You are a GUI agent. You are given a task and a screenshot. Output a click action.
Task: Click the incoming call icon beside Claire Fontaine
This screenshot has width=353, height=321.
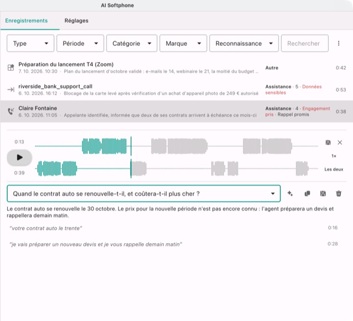click(11, 111)
